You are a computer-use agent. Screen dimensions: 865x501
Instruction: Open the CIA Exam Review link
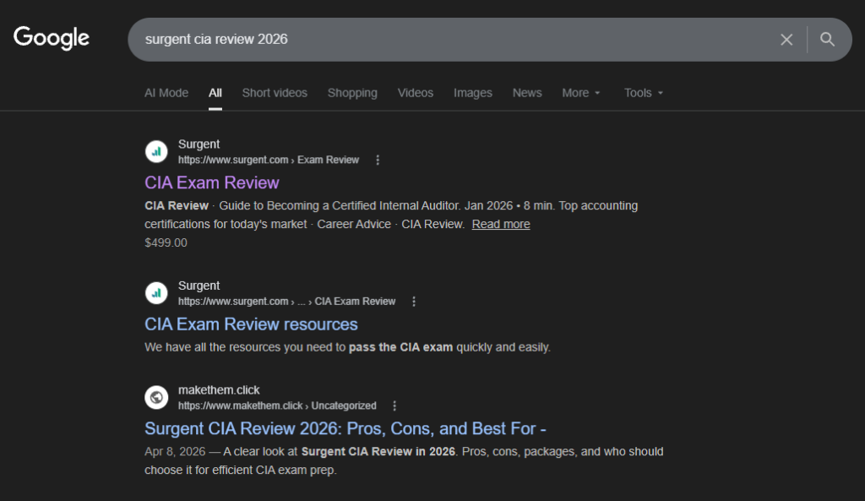point(212,182)
